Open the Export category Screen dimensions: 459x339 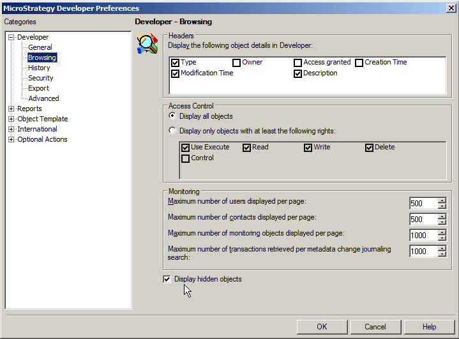tap(38, 88)
